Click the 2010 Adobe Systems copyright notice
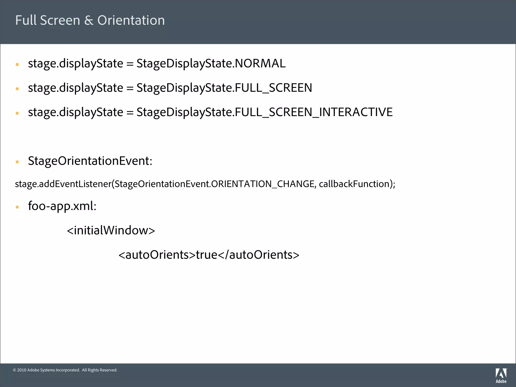Screen dimensions: 516x387 tap(65, 370)
